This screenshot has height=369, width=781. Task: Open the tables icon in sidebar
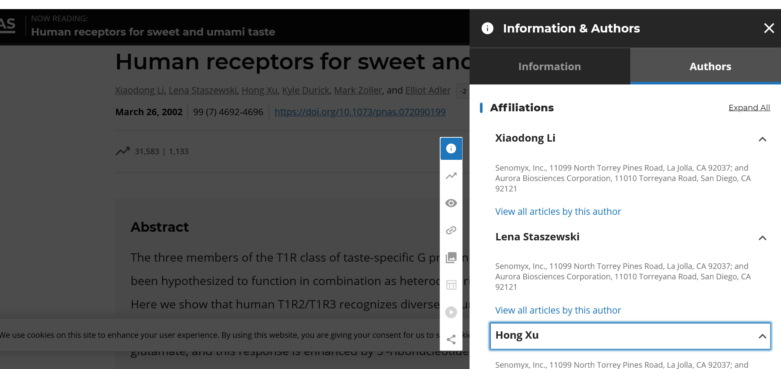(x=451, y=285)
